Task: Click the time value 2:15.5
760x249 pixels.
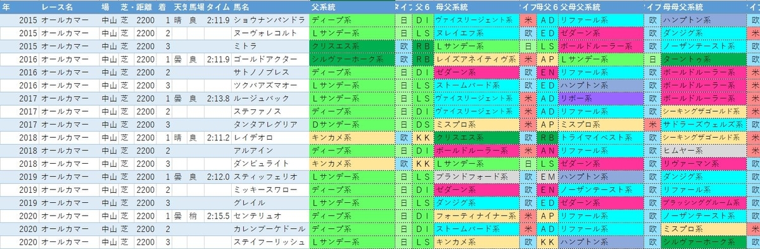Action: click(218, 216)
